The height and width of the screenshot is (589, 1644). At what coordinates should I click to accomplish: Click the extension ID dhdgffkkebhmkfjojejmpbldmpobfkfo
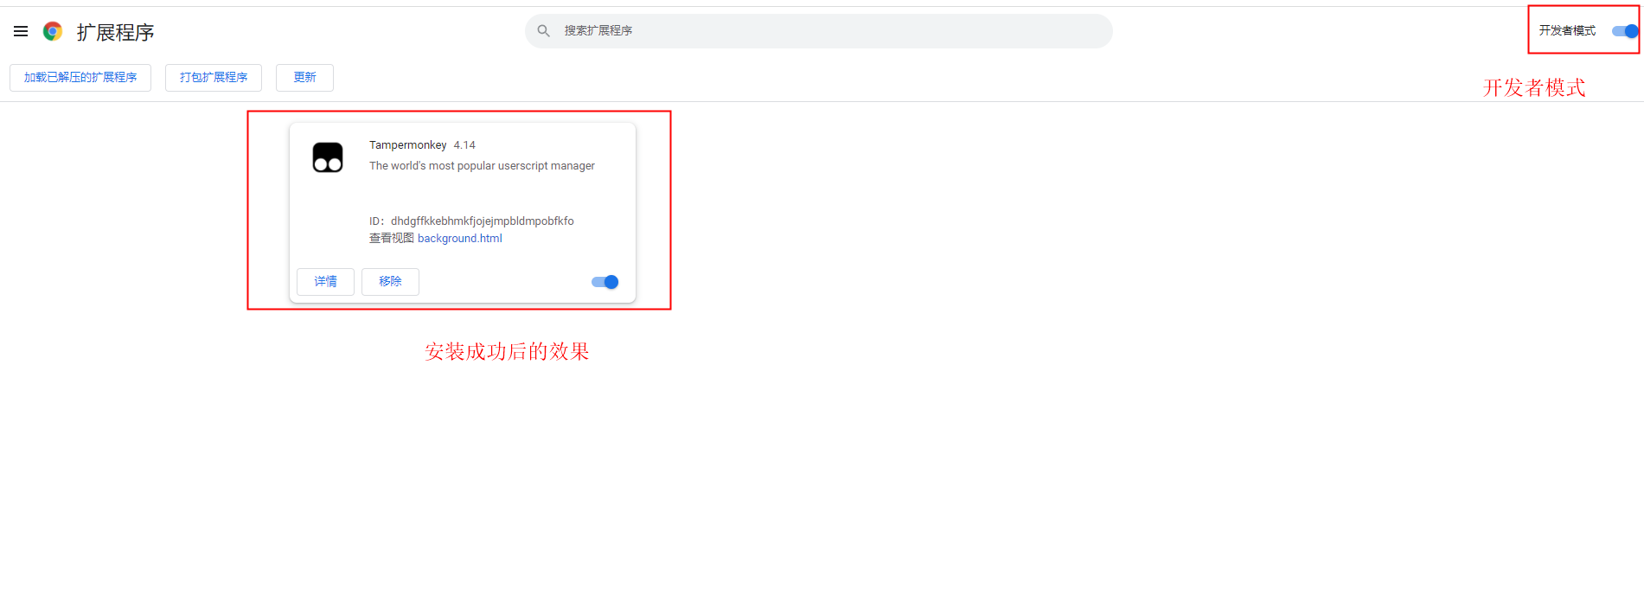click(x=483, y=221)
